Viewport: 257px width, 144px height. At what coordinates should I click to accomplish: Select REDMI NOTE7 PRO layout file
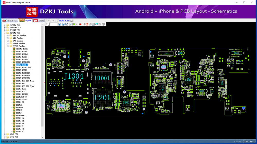pos(24,67)
